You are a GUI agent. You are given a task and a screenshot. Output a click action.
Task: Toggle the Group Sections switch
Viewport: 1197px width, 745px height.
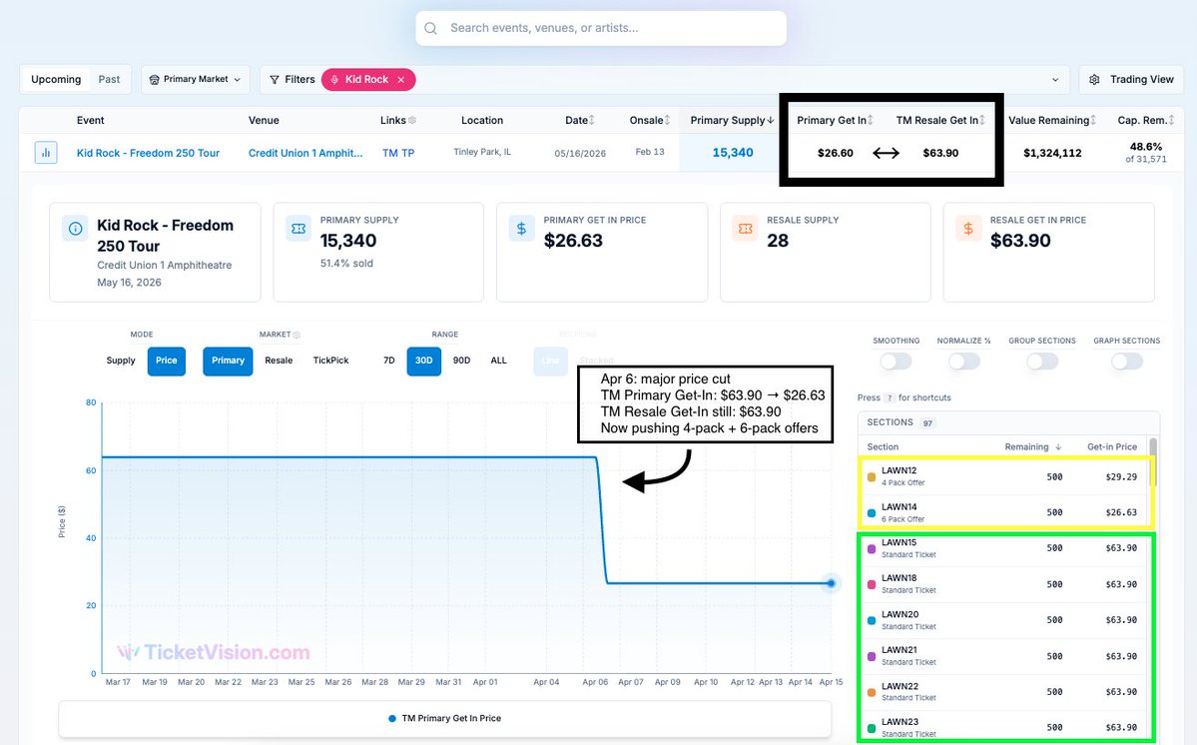click(1042, 362)
